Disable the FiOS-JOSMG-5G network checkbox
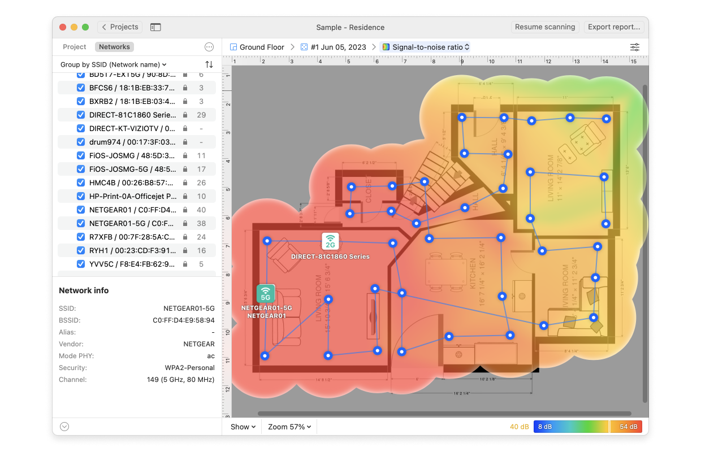701x452 pixels. click(x=80, y=169)
